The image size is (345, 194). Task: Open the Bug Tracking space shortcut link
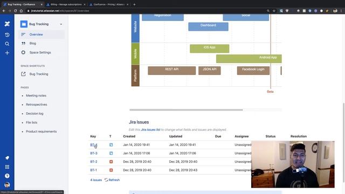tap(39, 74)
